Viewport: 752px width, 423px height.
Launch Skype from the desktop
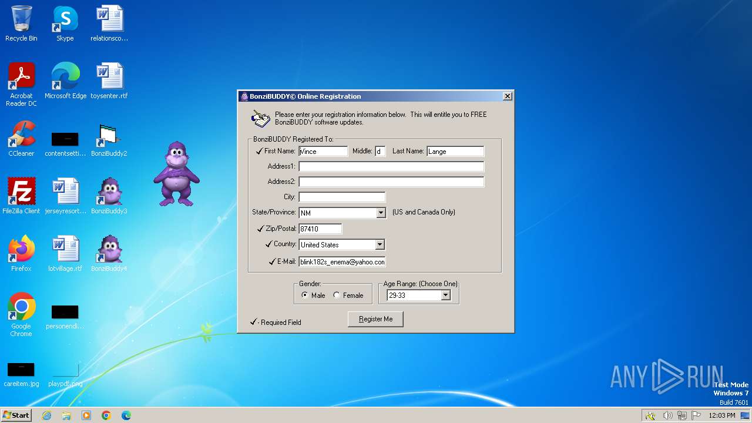(65, 23)
